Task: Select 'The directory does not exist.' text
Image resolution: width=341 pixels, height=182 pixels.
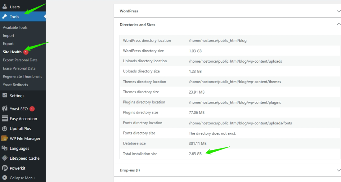Action: click(x=212, y=133)
